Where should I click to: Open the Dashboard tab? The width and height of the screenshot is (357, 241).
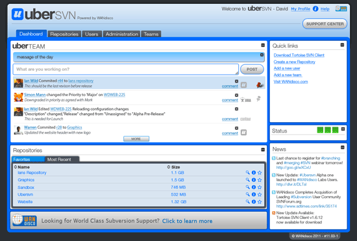31,34
